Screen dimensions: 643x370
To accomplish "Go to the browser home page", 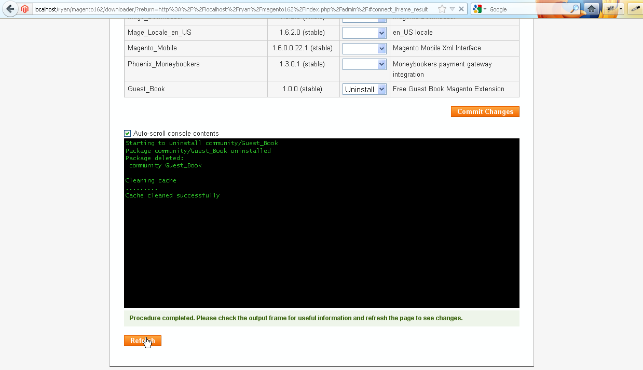I will tap(591, 9).
